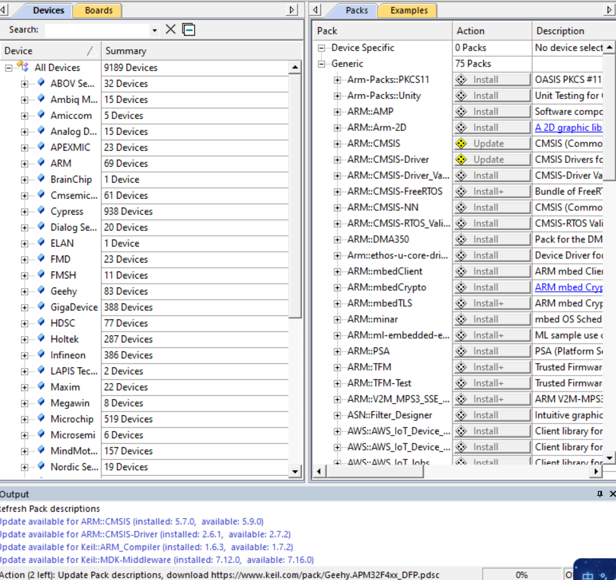The width and height of the screenshot is (616, 580).
Task: Click the install icon for ARM::PSA
Action: [462, 351]
